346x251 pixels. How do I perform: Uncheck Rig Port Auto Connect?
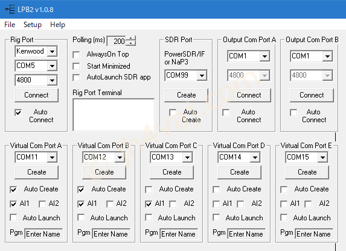[x=18, y=113]
